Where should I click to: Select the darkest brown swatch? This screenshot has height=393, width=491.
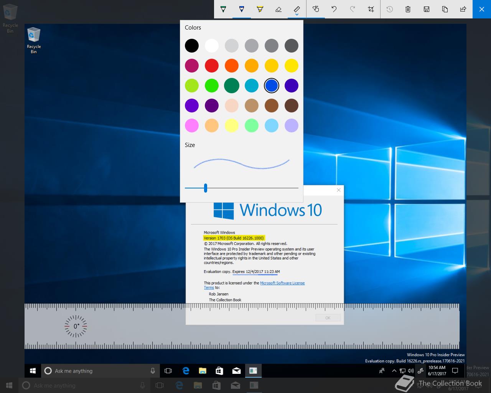292,106
